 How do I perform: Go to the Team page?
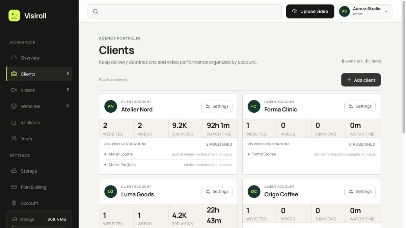click(39, 139)
